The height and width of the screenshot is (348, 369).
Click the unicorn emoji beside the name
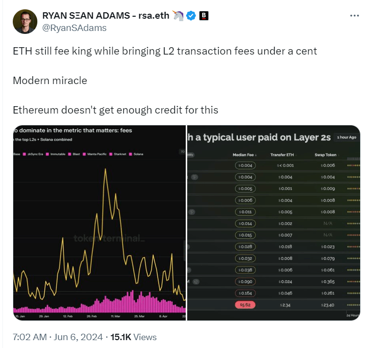pos(178,16)
